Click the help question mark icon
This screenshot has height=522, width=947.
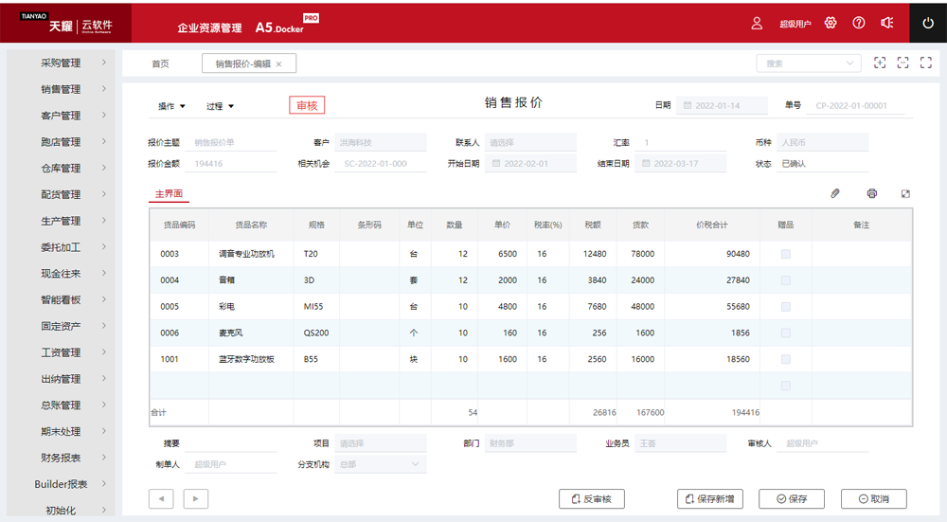click(x=859, y=23)
